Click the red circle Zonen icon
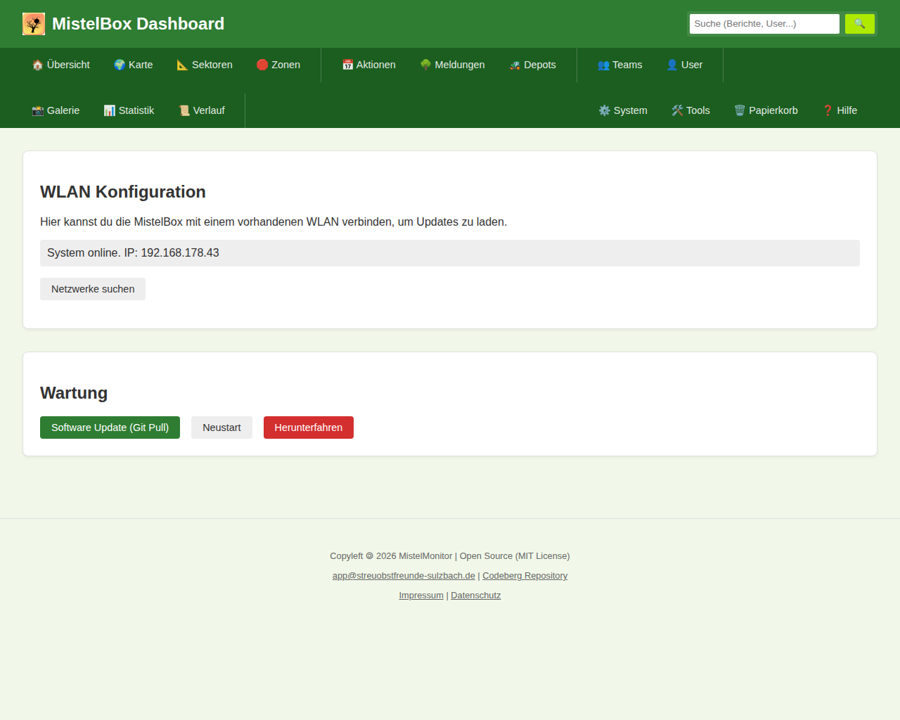 (x=262, y=65)
